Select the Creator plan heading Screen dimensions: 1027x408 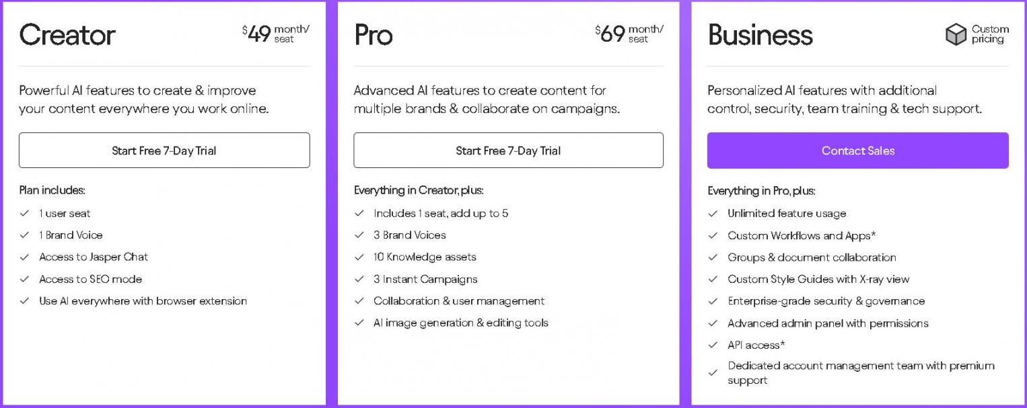pyautogui.click(x=67, y=35)
